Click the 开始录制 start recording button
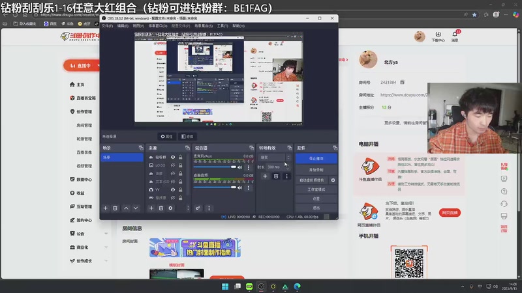The width and height of the screenshot is (522, 293). click(x=316, y=170)
